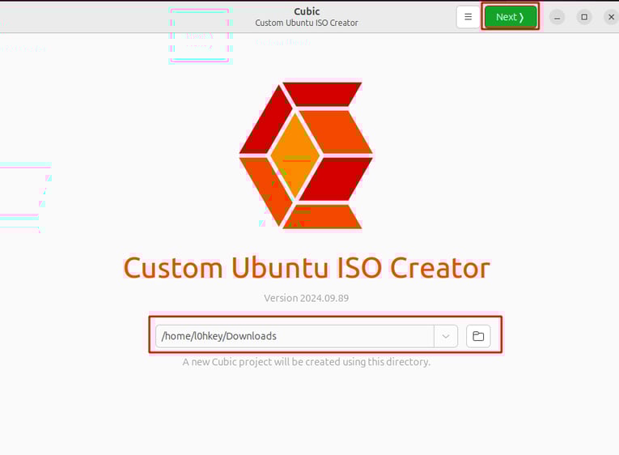This screenshot has height=455, width=619.
Task: Maximize the Cubic window
Action: point(584,17)
